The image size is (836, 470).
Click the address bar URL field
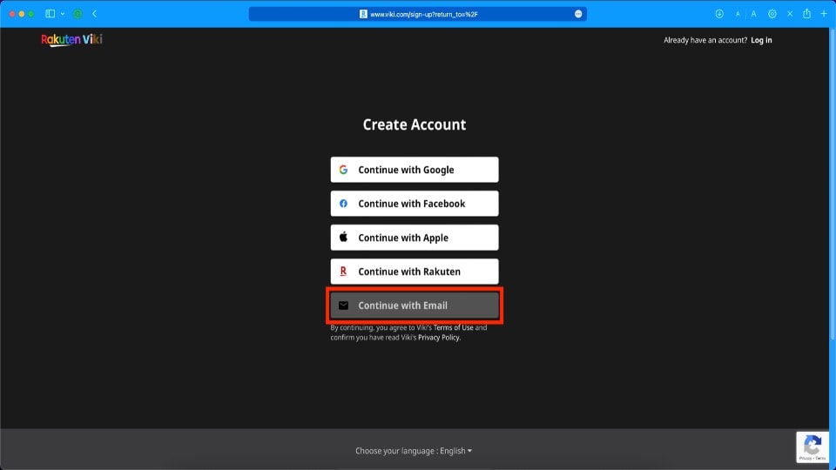[417, 14]
